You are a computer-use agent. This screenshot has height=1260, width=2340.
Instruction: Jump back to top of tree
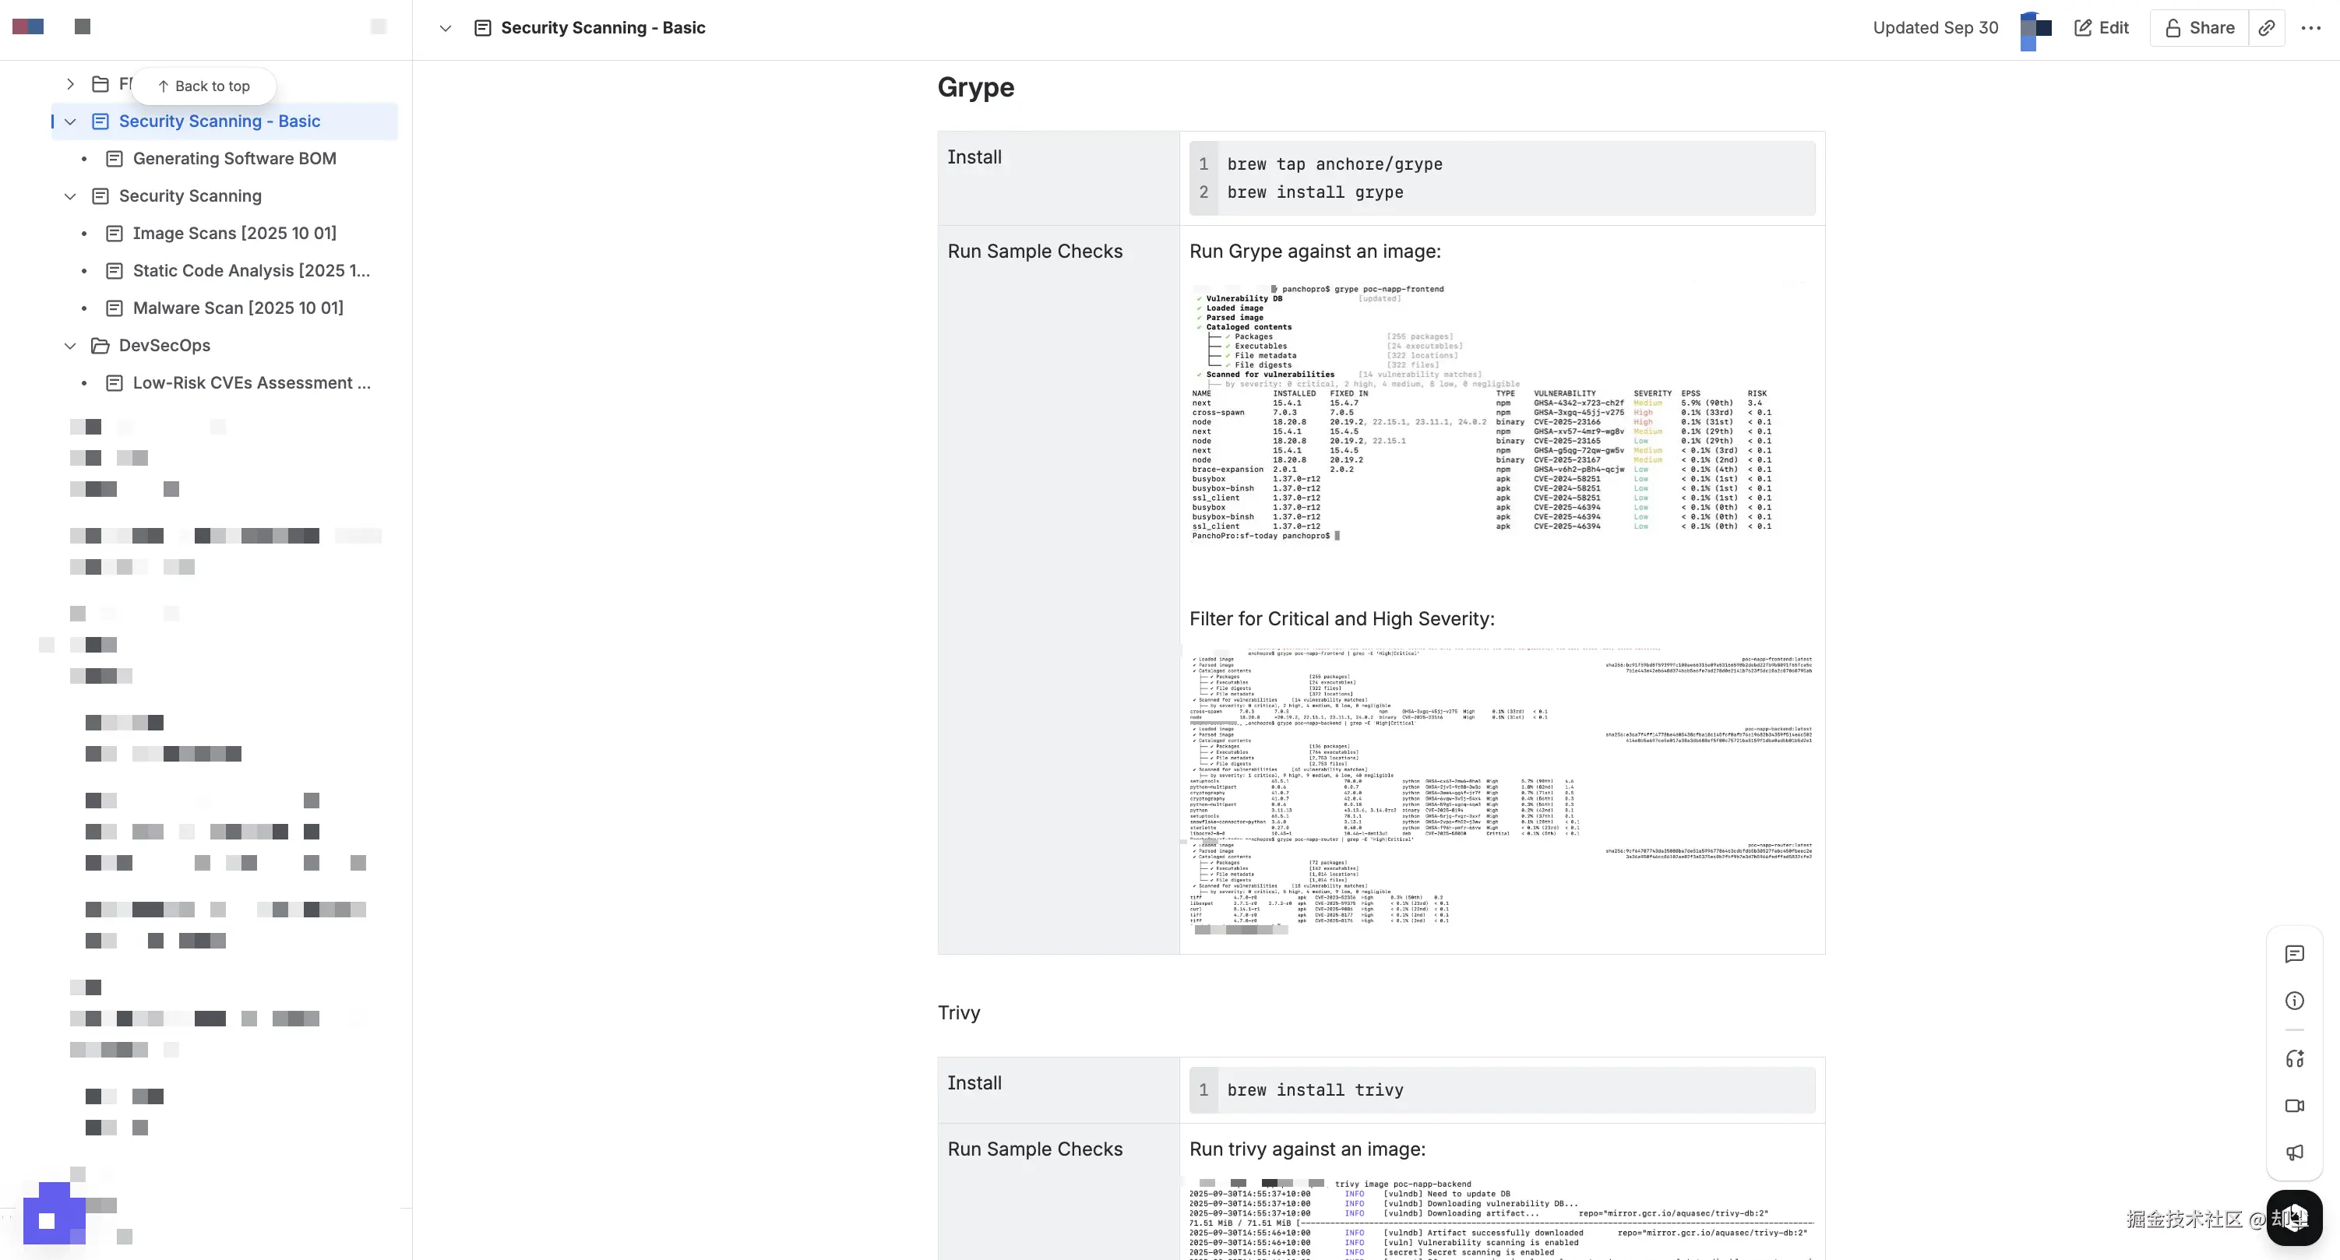pyautogui.click(x=203, y=86)
